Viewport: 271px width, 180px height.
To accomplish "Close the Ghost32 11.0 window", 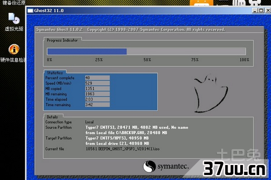I will pyautogui.click(x=268, y=10).
